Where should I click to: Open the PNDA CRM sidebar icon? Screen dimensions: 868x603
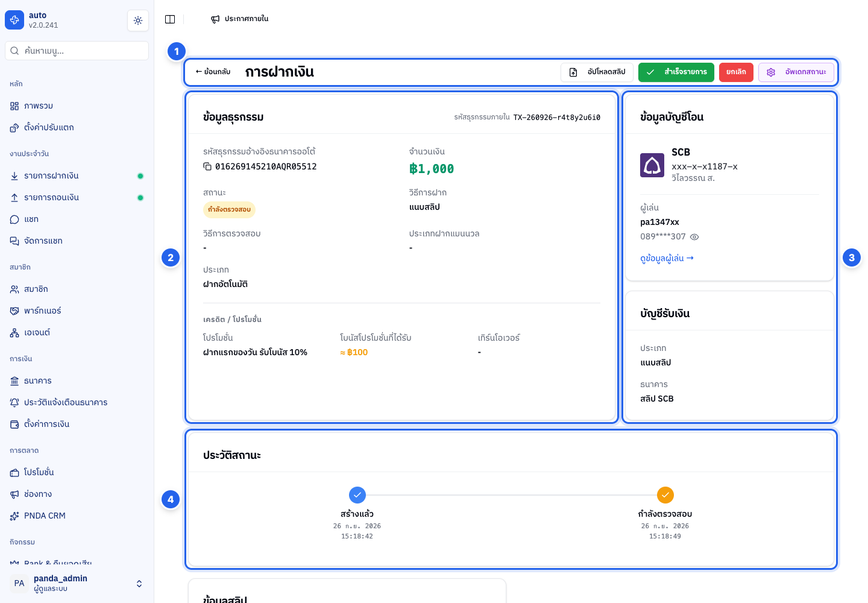click(x=14, y=516)
